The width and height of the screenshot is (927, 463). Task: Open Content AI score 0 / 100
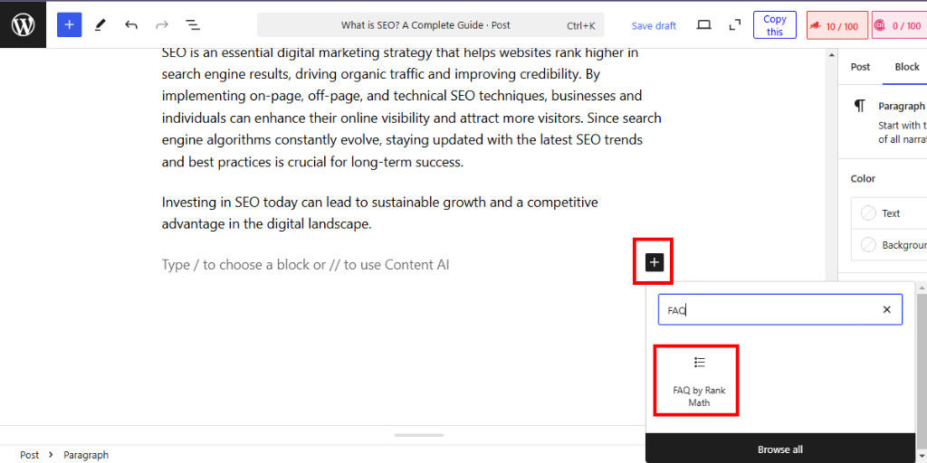click(x=900, y=25)
